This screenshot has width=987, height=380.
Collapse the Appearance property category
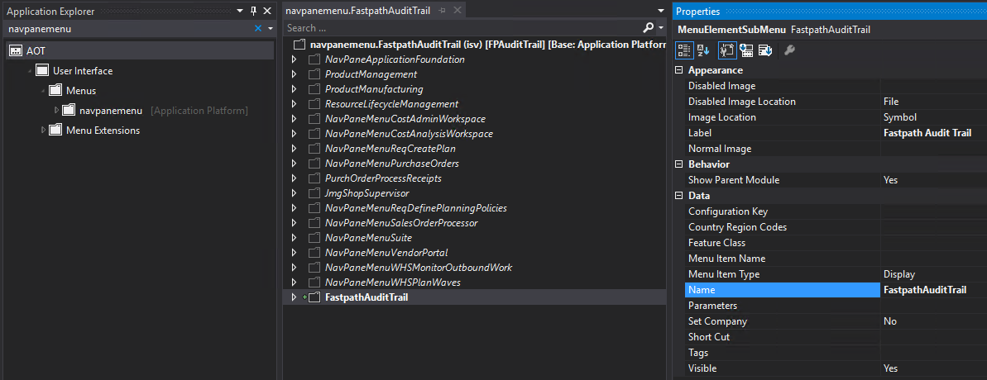pos(680,70)
